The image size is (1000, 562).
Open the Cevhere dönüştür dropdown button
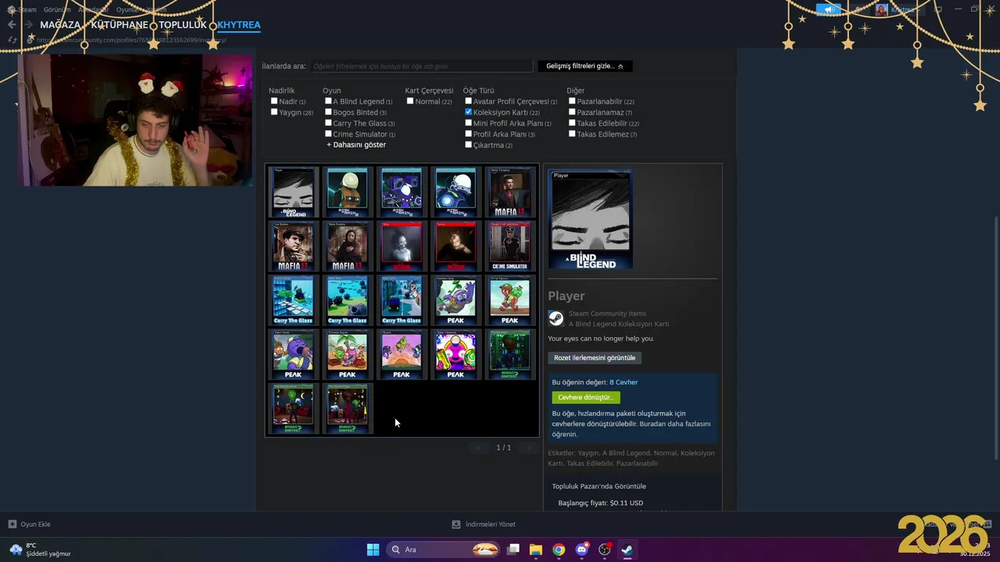click(586, 397)
